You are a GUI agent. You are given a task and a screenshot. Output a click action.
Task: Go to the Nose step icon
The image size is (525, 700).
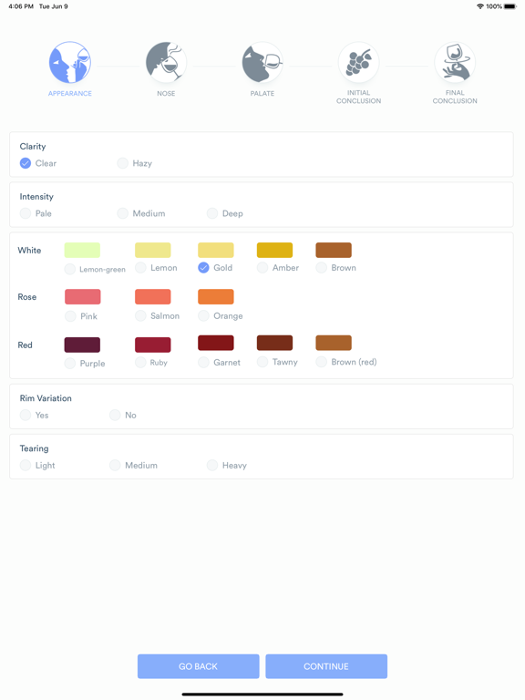pyautogui.click(x=166, y=63)
